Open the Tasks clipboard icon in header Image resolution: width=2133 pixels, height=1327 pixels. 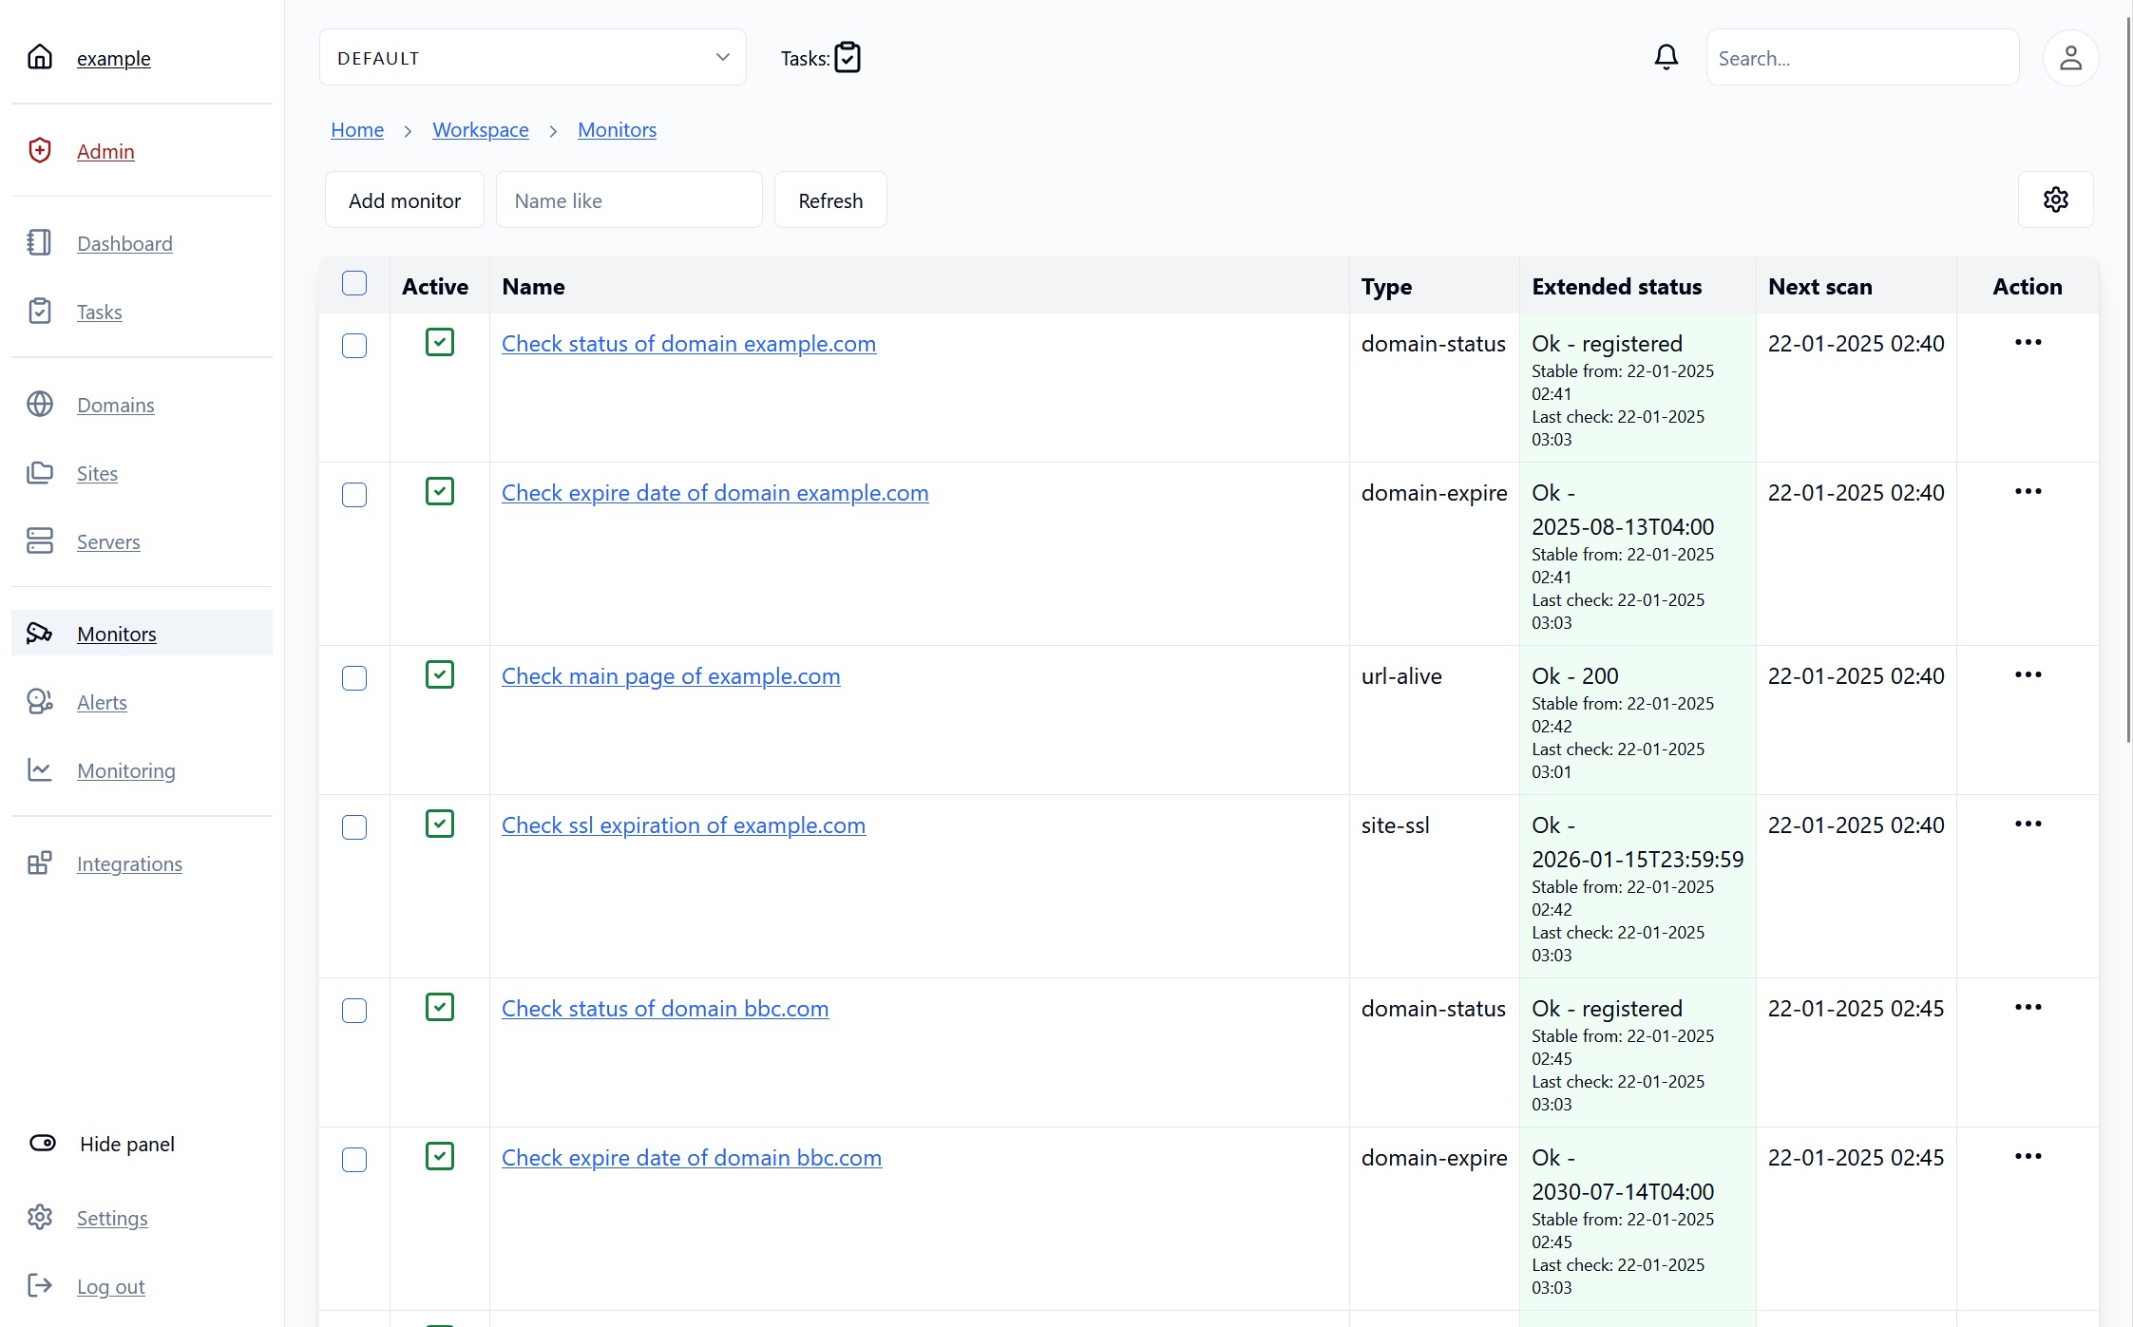coord(847,58)
